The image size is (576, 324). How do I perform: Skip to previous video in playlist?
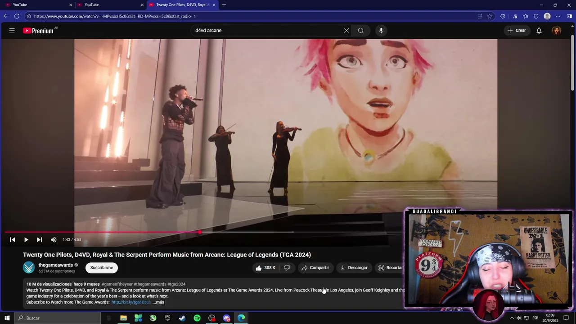[x=13, y=240]
